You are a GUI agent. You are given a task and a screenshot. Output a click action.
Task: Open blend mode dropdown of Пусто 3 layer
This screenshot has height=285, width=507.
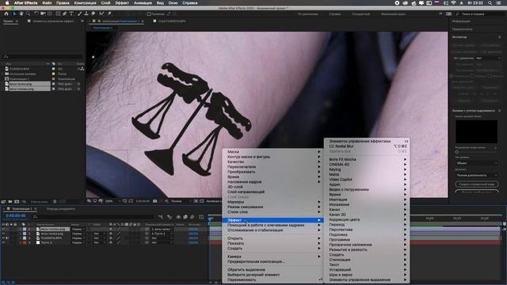pos(78,243)
